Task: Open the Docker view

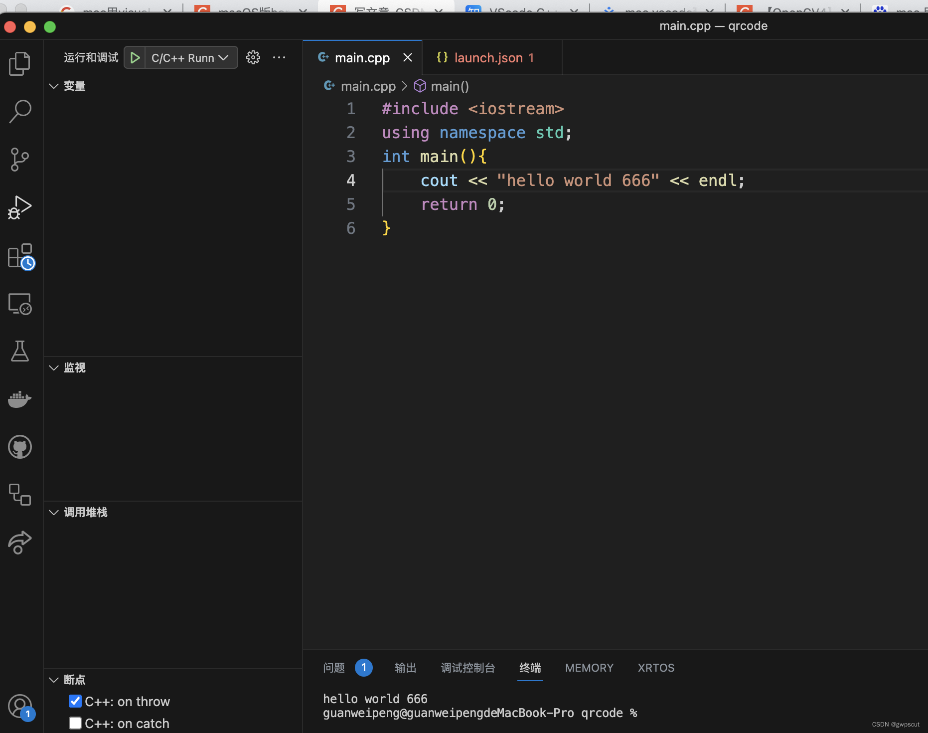Action: (20, 399)
